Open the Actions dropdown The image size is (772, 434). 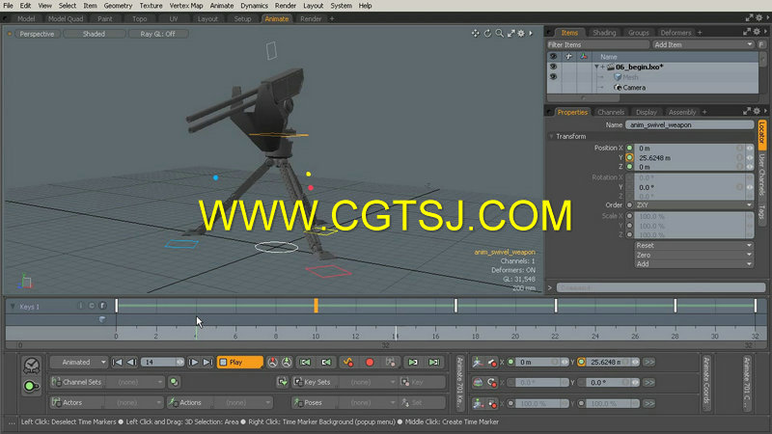pos(244,402)
